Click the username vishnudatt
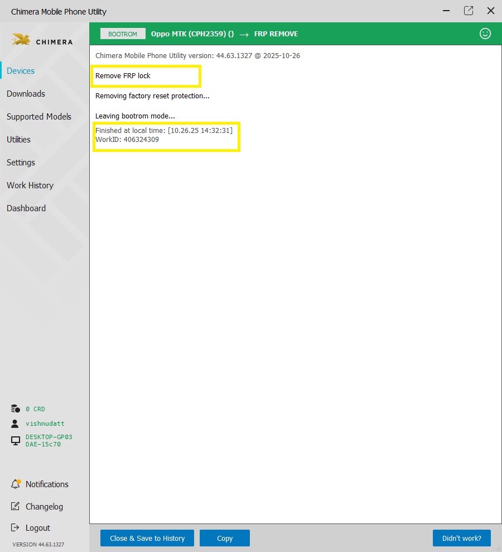502x552 pixels. (x=45, y=423)
